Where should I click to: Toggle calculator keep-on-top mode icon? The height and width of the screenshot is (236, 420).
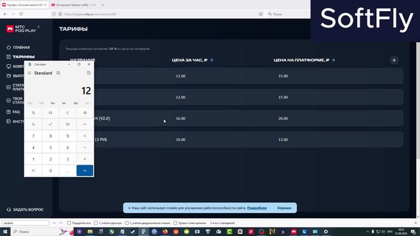click(58, 73)
